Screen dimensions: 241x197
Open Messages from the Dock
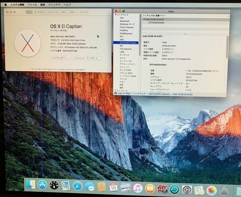coord(89,187)
